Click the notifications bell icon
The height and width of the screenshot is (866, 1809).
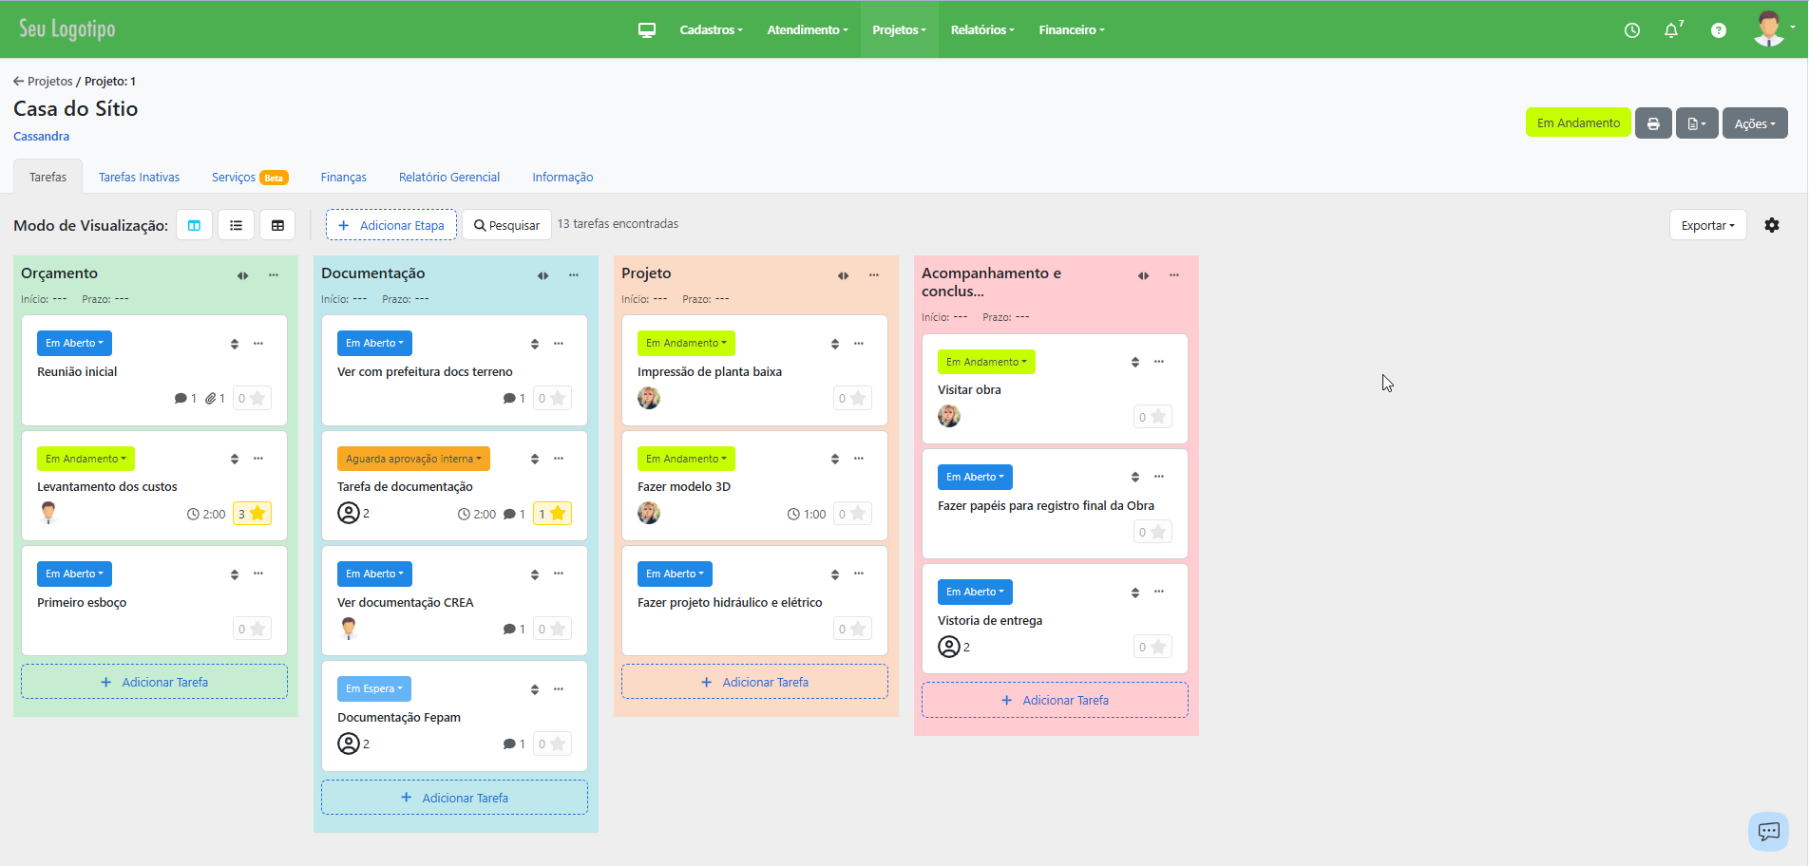[x=1671, y=30]
